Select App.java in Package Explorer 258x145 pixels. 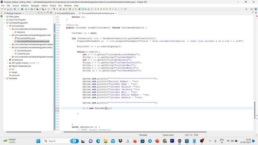coord(21,32)
